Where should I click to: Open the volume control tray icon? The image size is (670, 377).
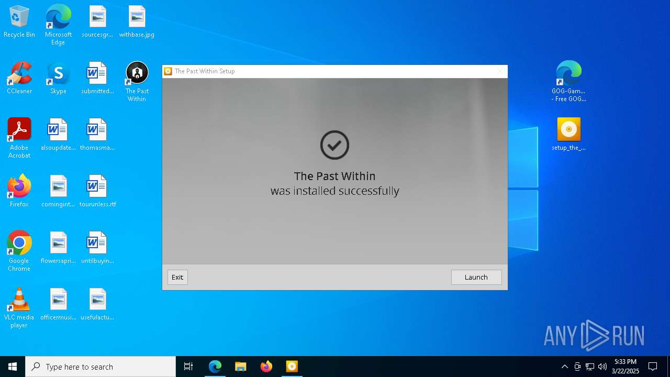(x=602, y=367)
